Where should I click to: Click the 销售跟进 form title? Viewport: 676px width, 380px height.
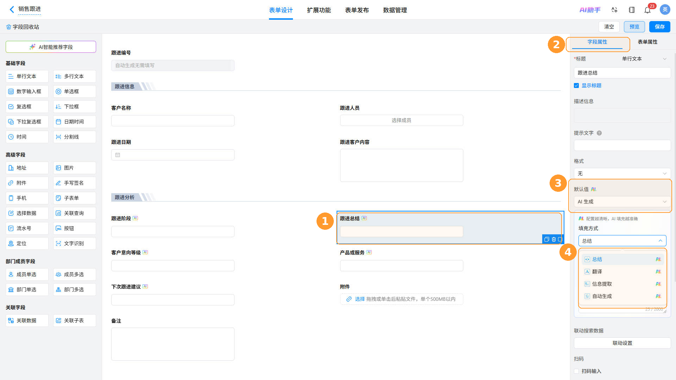pyautogui.click(x=30, y=9)
